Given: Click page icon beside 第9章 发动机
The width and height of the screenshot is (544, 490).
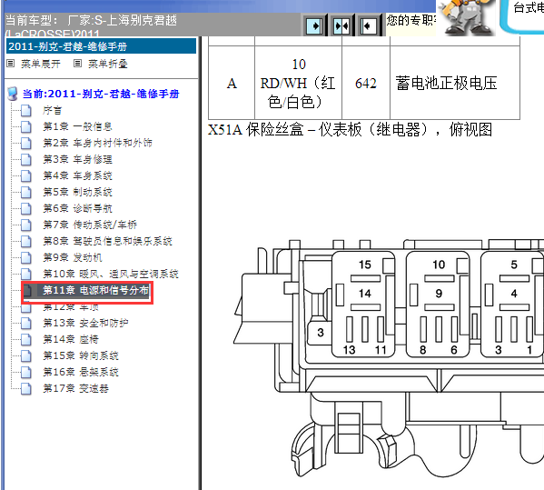Looking at the screenshot, I should tap(26, 257).
